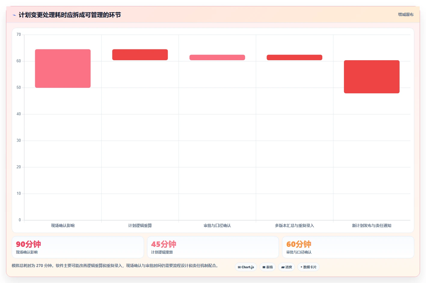Click the 现场确认影响 waterfall bar

coord(63,69)
